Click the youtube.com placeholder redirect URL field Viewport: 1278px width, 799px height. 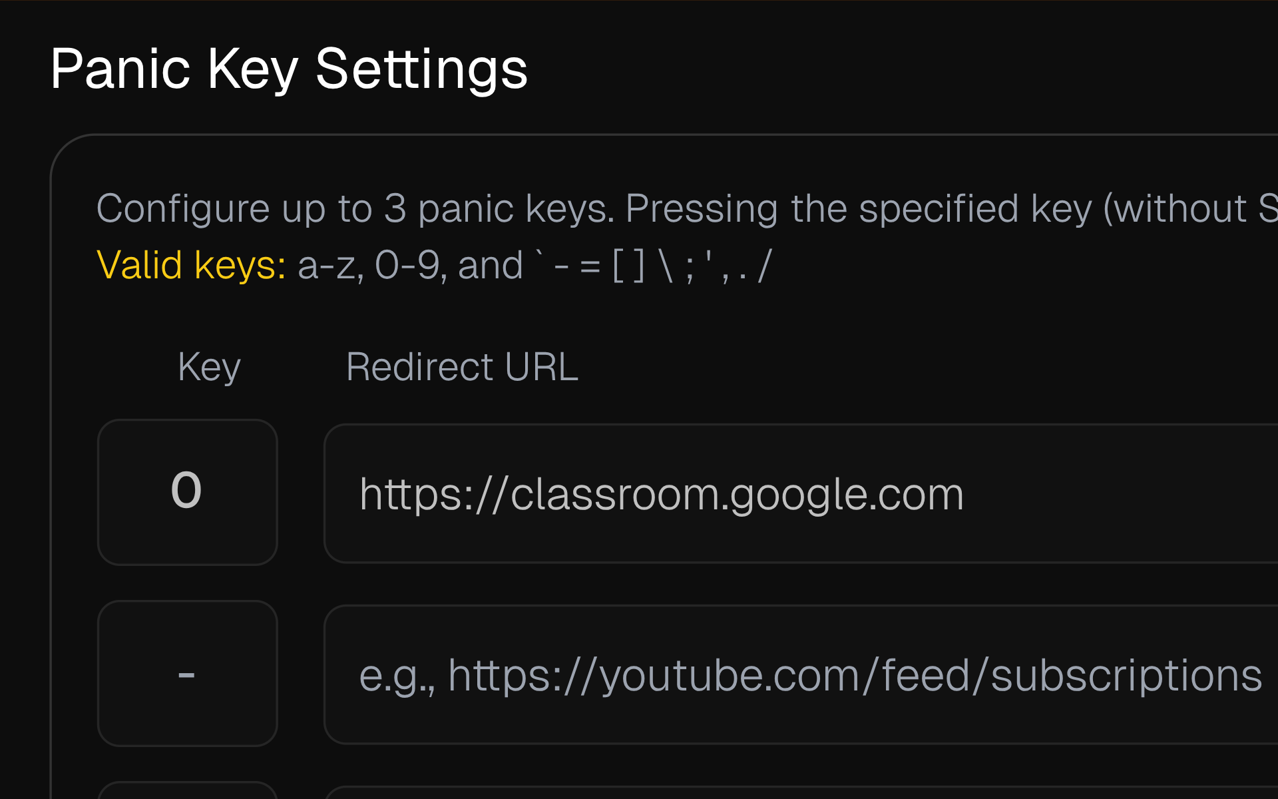[799, 674]
